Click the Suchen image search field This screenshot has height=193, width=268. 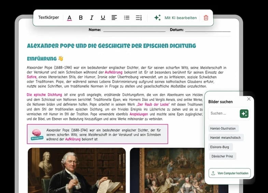pos(224,113)
